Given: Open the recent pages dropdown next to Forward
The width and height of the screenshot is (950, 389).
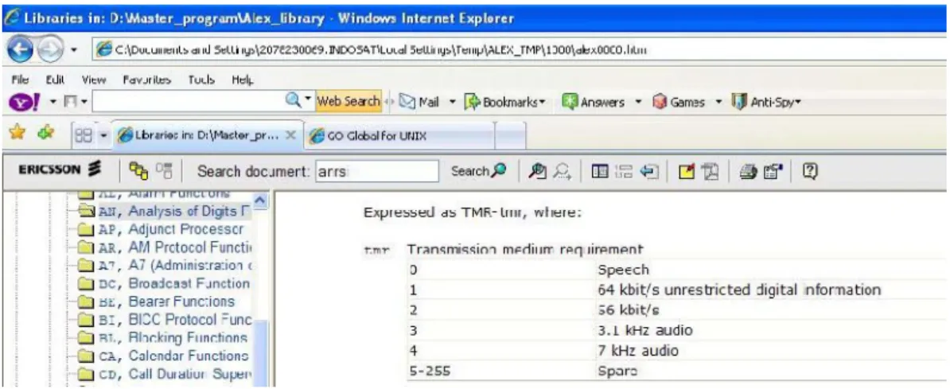Looking at the screenshot, I should (x=74, y=51).
